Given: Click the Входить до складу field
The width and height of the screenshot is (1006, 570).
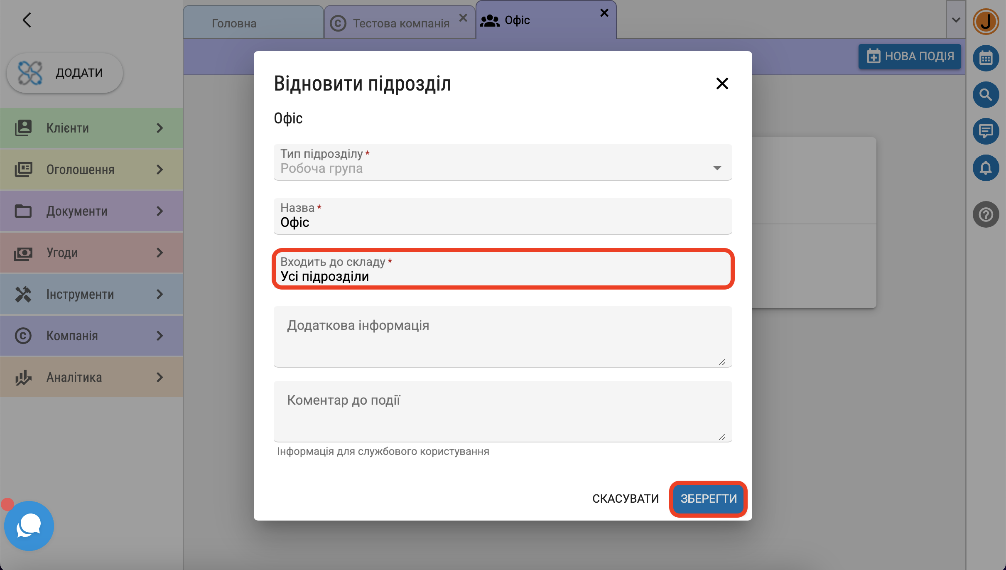Looking at the screenshot, I should click(x=503, y=269).
